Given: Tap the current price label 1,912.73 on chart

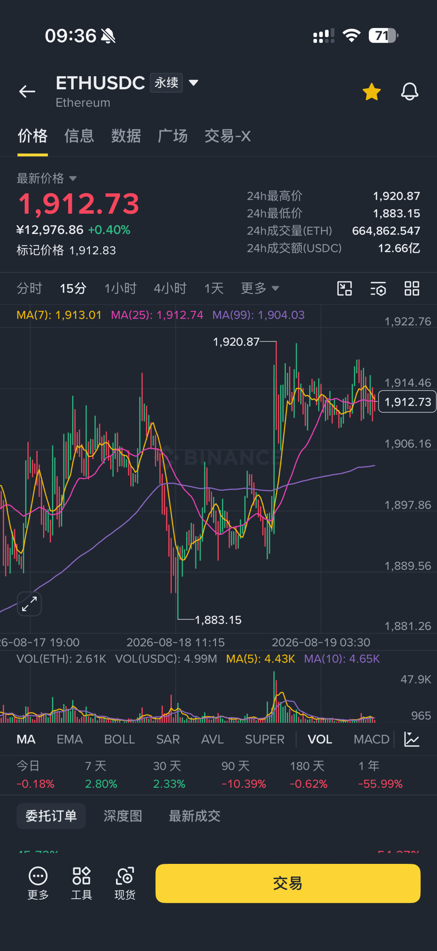Looking at the screenshot, I should point(407,402).
